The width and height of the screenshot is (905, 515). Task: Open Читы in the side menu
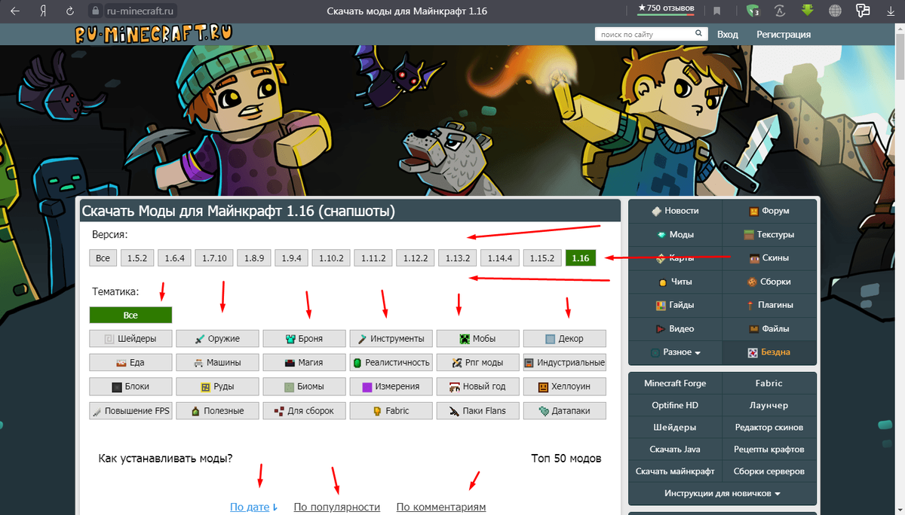[x=675, y=282]
